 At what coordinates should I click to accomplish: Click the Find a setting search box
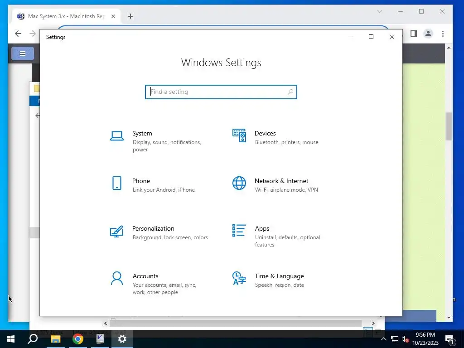221,92
